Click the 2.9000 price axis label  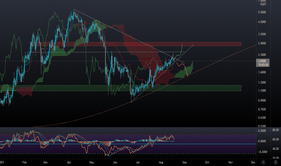tap(262, 43)
